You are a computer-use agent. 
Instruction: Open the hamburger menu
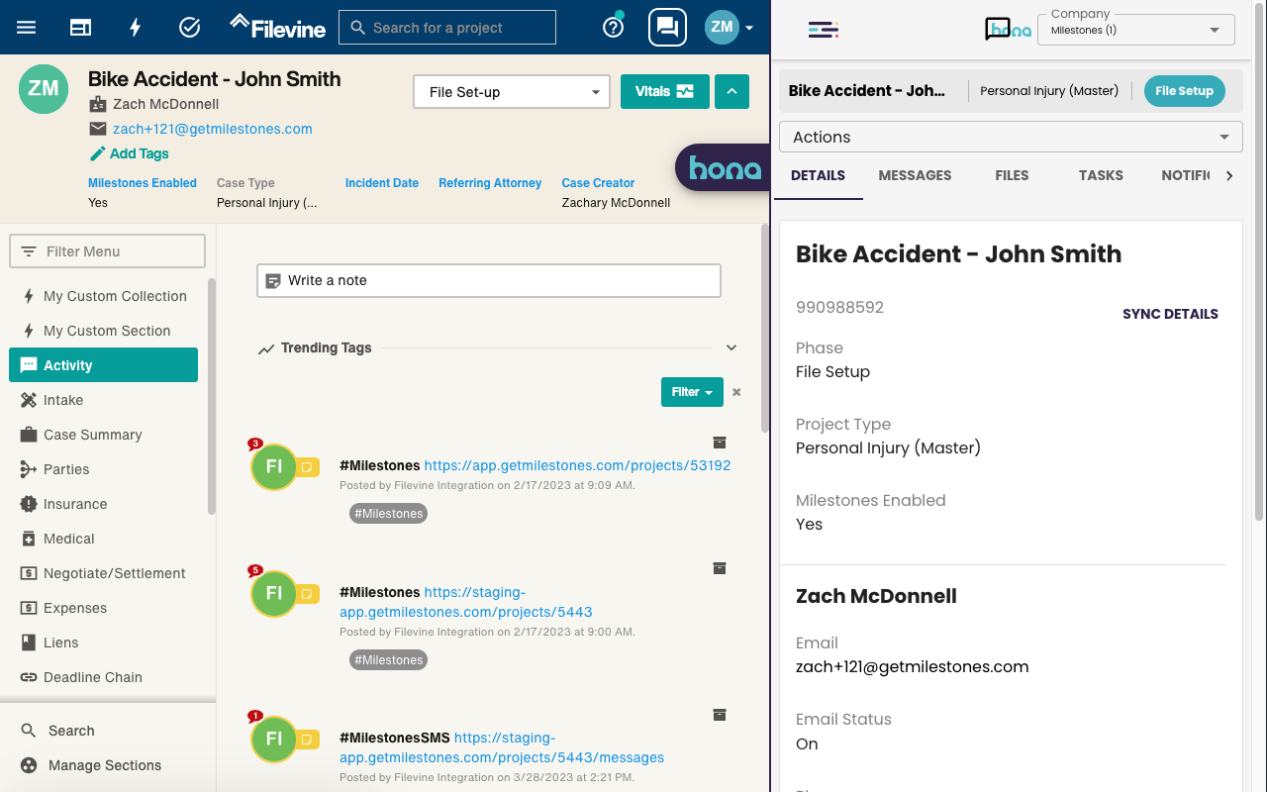point(26,27)
